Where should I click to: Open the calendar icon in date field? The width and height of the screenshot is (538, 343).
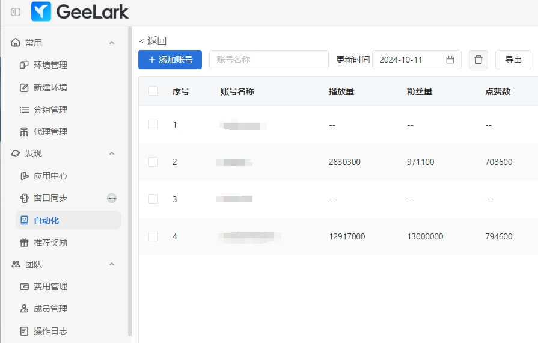click(450, 60)
